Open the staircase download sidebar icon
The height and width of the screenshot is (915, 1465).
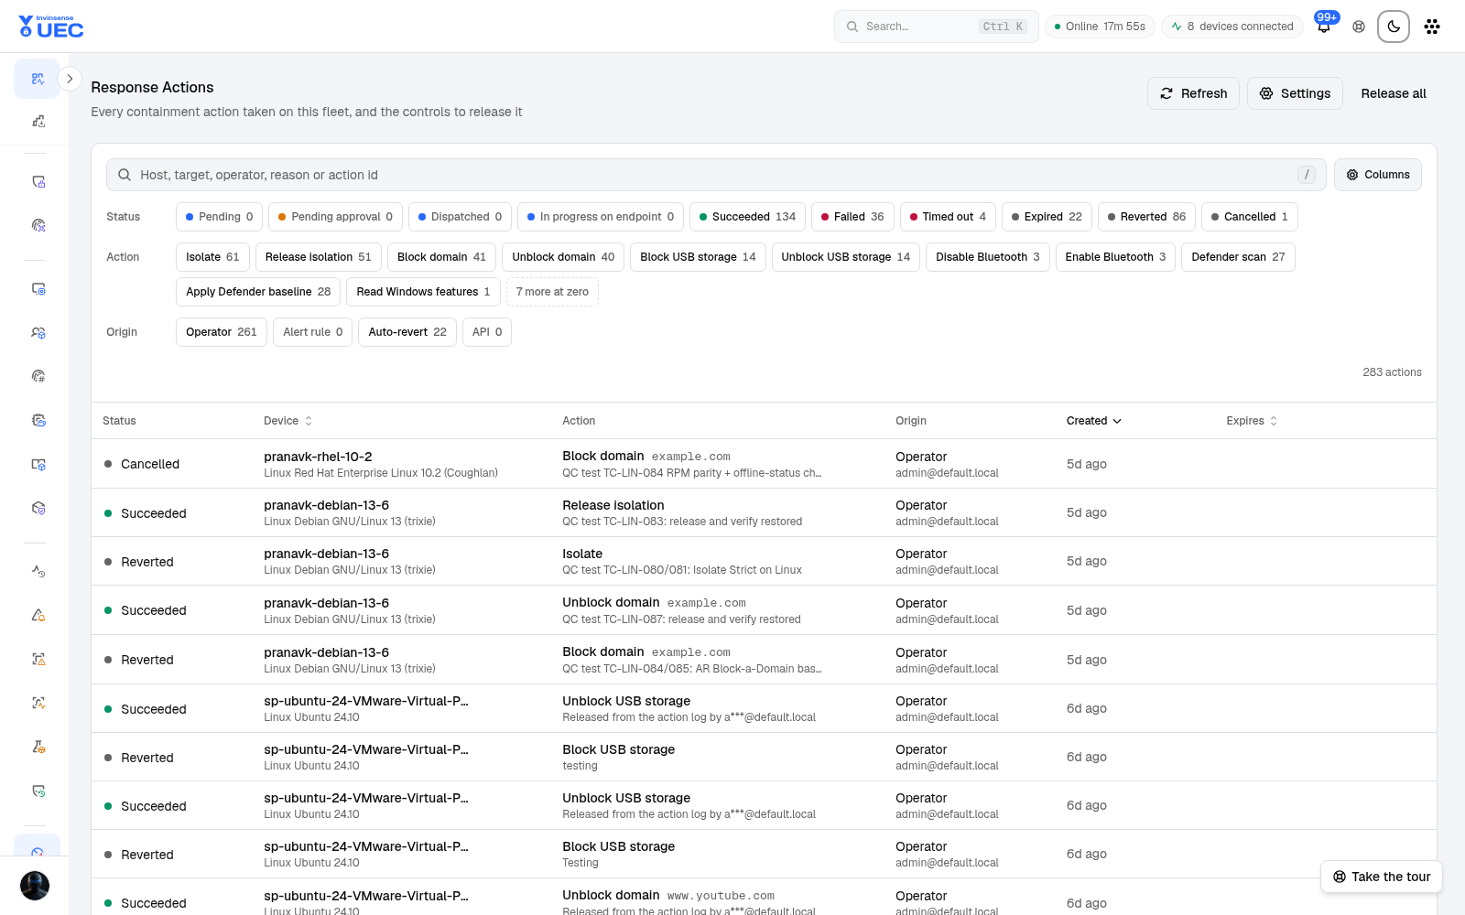(x=38, y=121)
